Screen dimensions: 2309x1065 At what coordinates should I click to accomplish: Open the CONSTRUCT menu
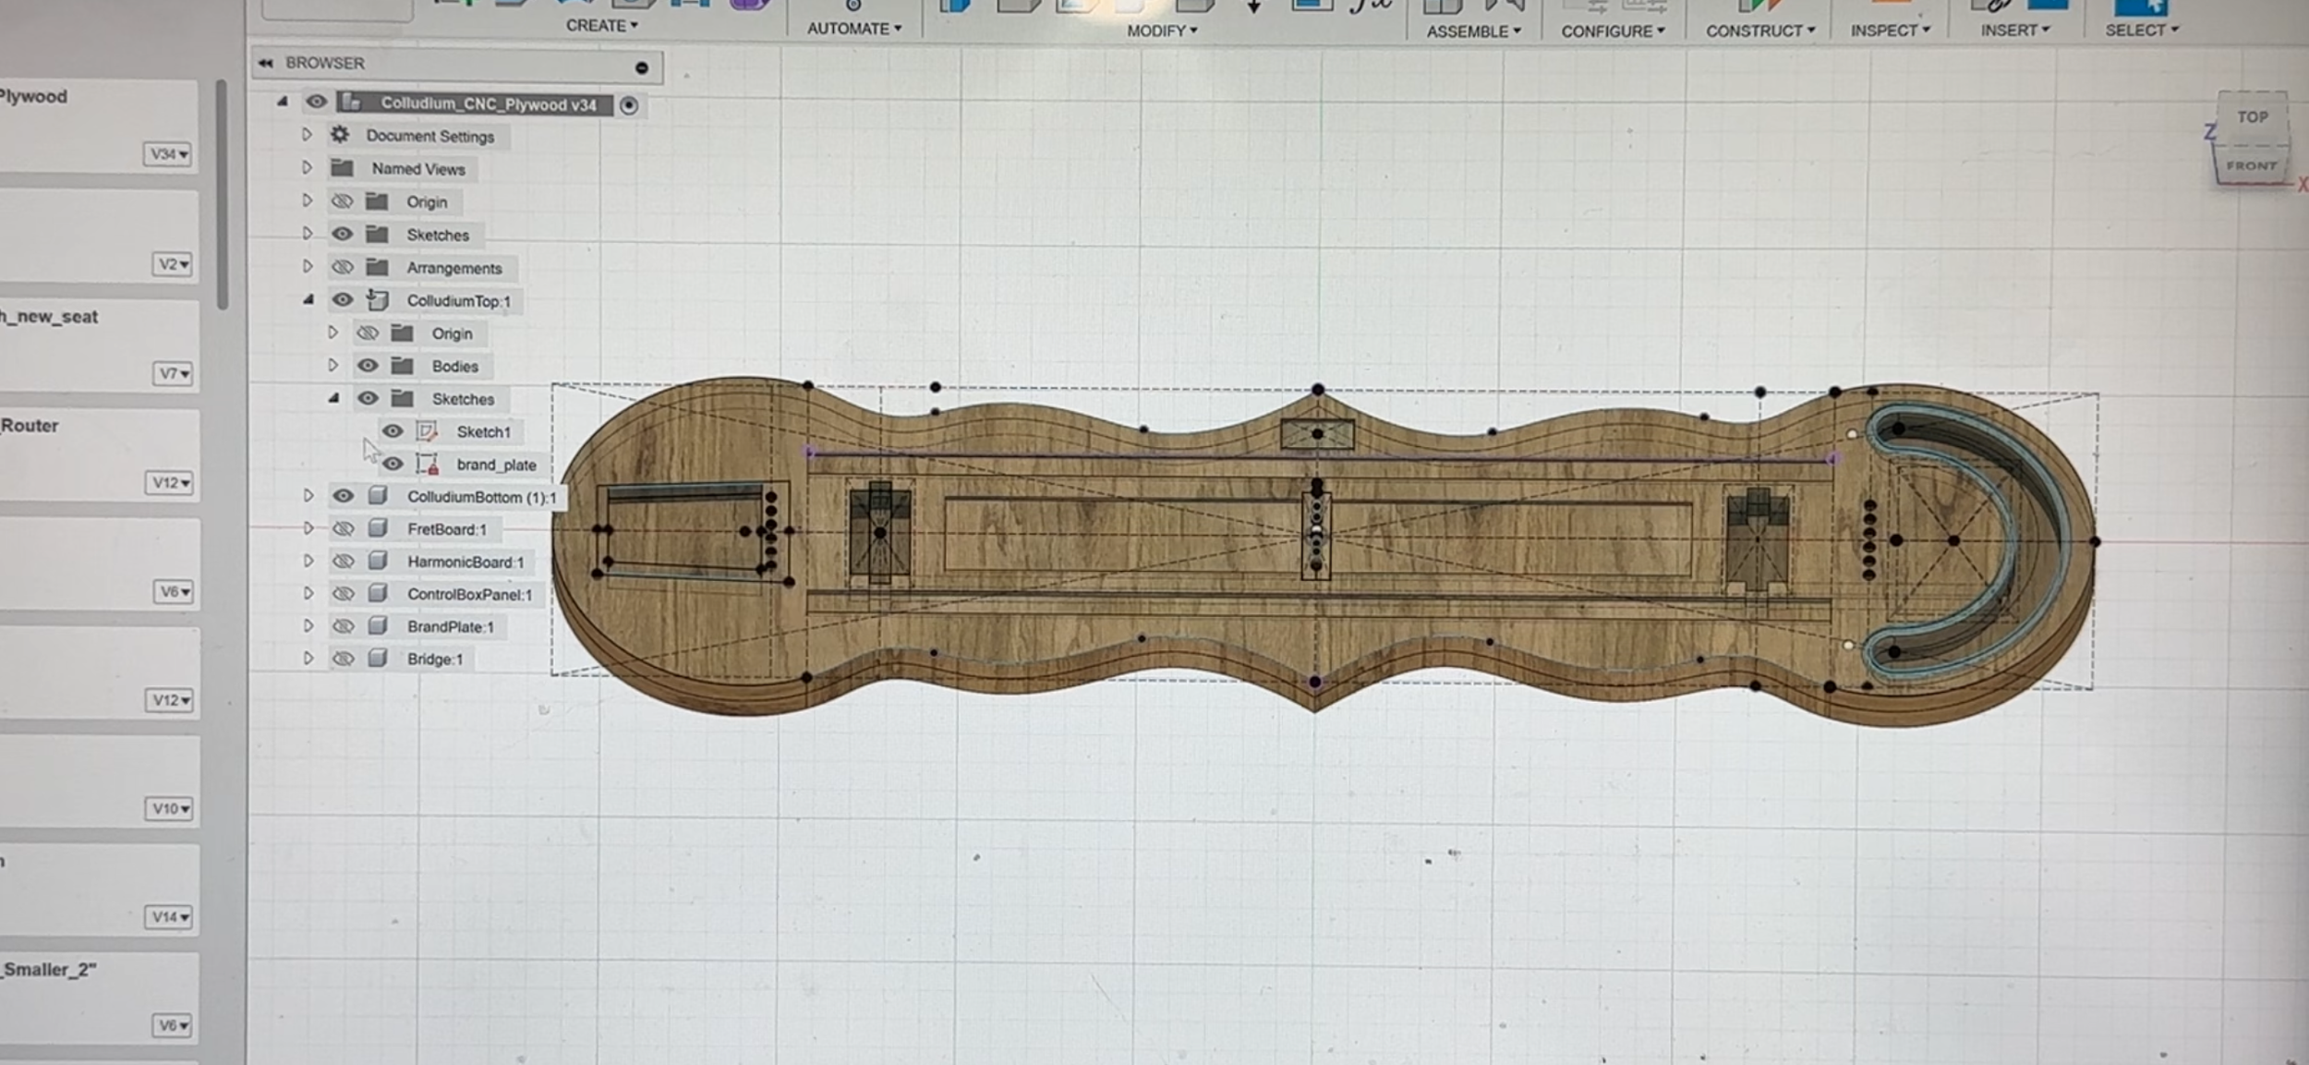click(1759, 30)
